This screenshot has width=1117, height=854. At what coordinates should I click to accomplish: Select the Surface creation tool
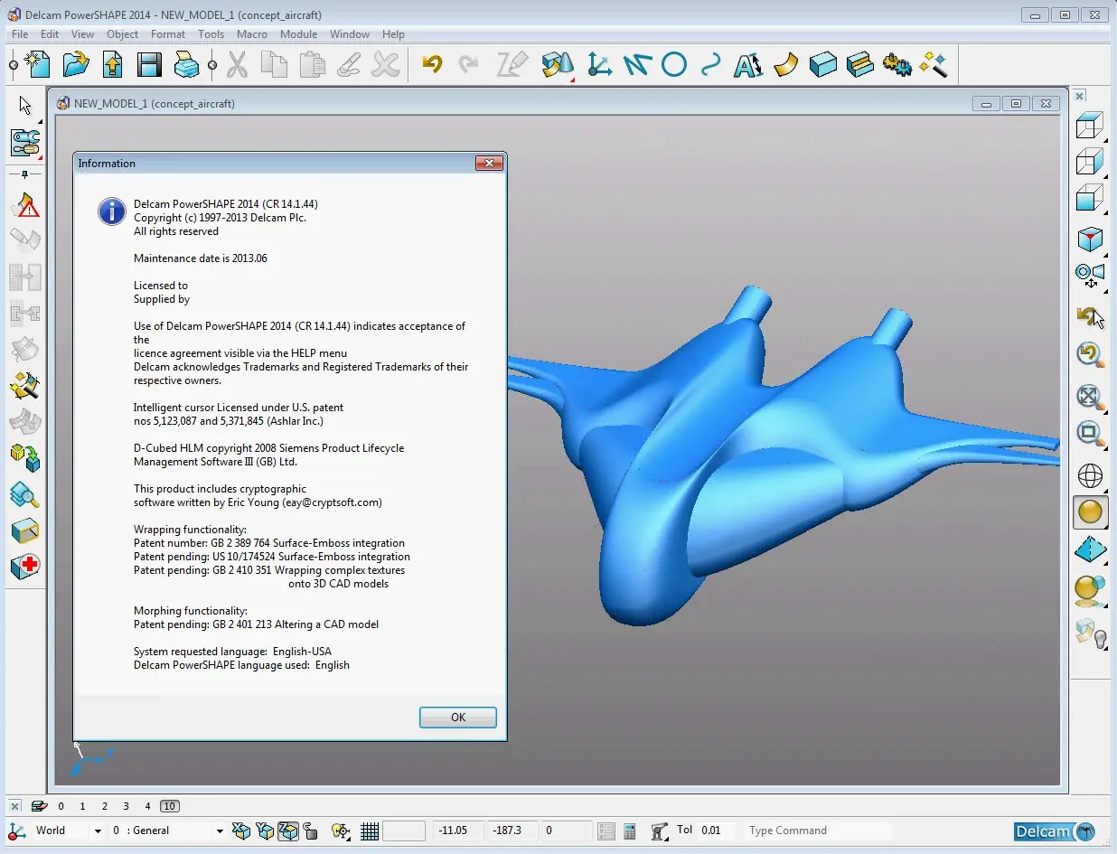[785, 64]
